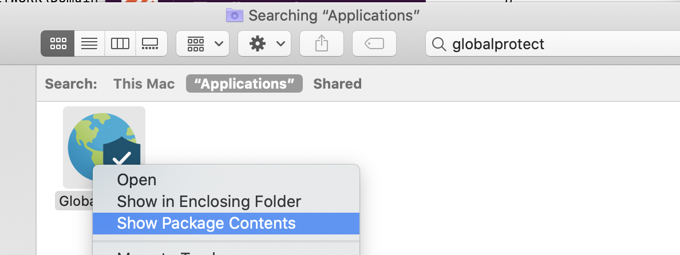Open the gear Action menu
This screenshot has width=680, height=255.
[x=264, y=44]
